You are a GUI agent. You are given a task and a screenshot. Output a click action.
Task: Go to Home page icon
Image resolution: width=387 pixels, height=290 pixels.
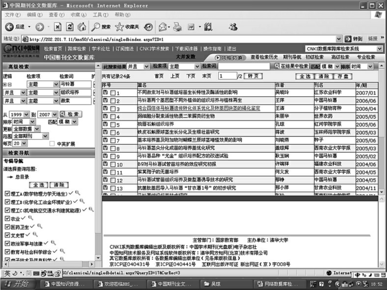[82, 27]
